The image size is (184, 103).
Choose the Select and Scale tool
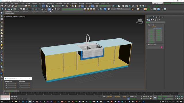(x=50, y=6)
